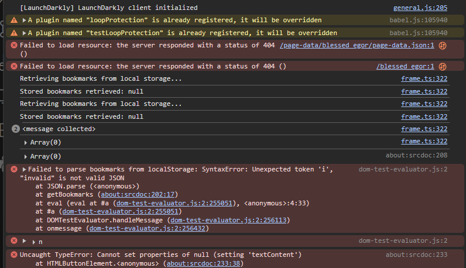This screenshot has height=268, width=466.
Task: Click the error icon beside "Uncaught TypeError"
Action: click(x=14, y=255)
